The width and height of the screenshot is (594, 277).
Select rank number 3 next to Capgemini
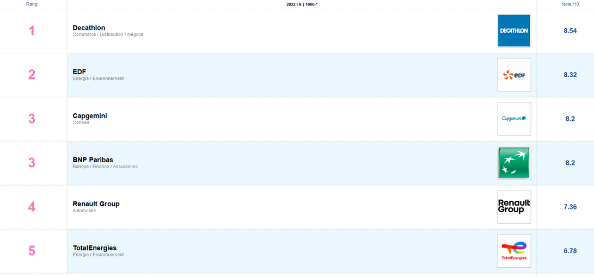[x=32, y=119]
